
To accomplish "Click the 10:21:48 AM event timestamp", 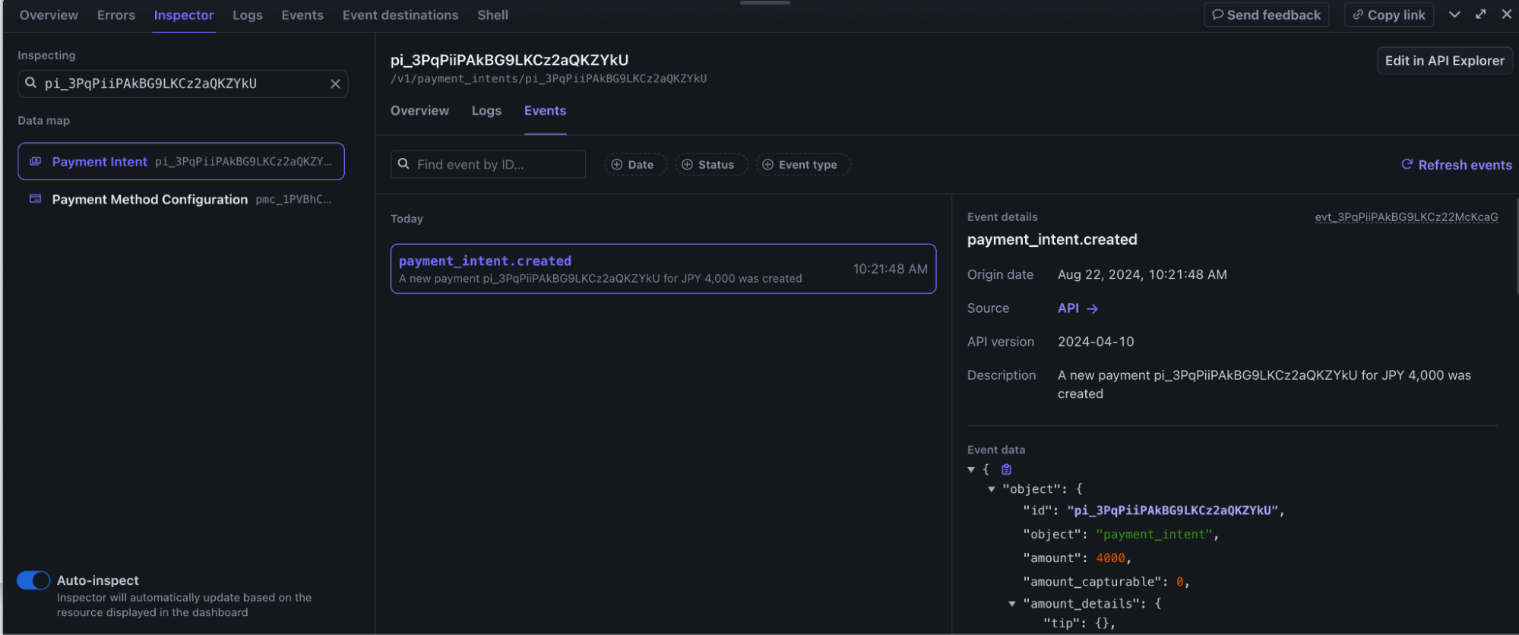I will point(890,269).
